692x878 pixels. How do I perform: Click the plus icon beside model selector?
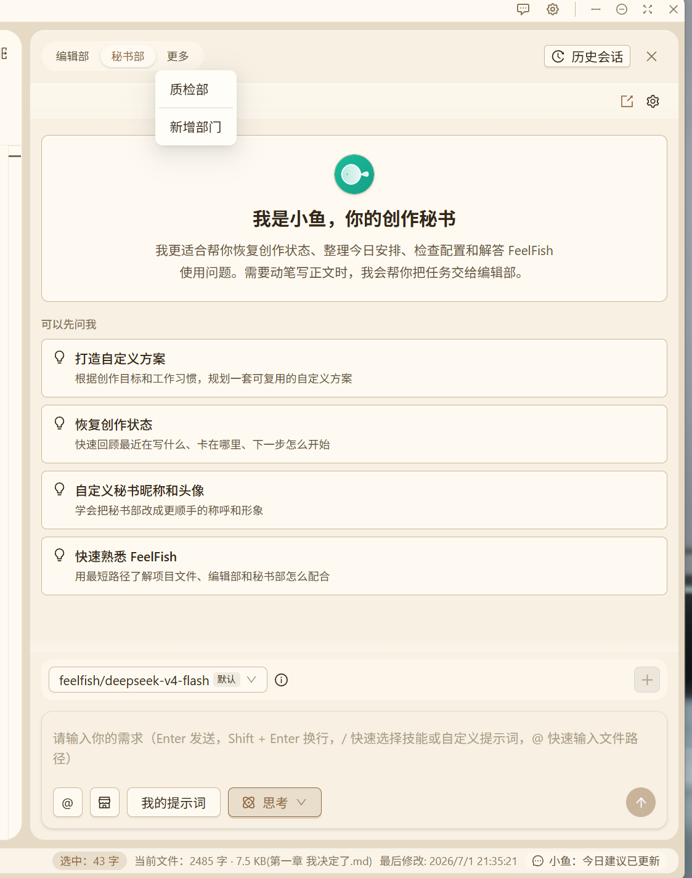point(647,680)
